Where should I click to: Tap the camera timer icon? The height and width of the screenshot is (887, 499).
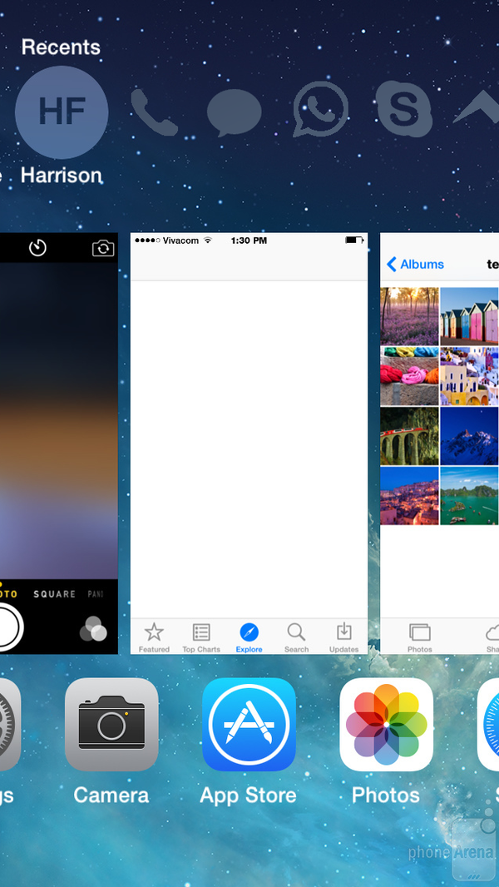tap(38, 248)
